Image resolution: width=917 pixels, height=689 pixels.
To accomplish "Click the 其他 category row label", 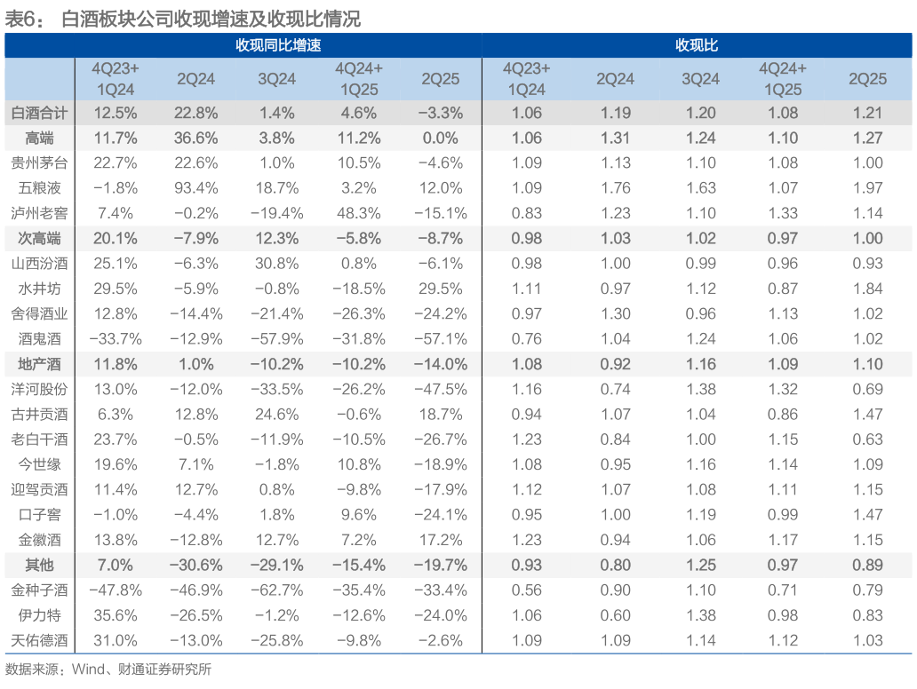I will 39,565.
